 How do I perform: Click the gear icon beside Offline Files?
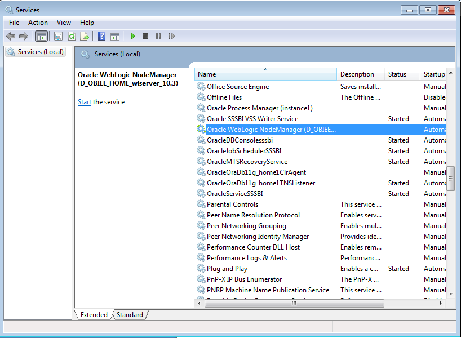(201, 97)
